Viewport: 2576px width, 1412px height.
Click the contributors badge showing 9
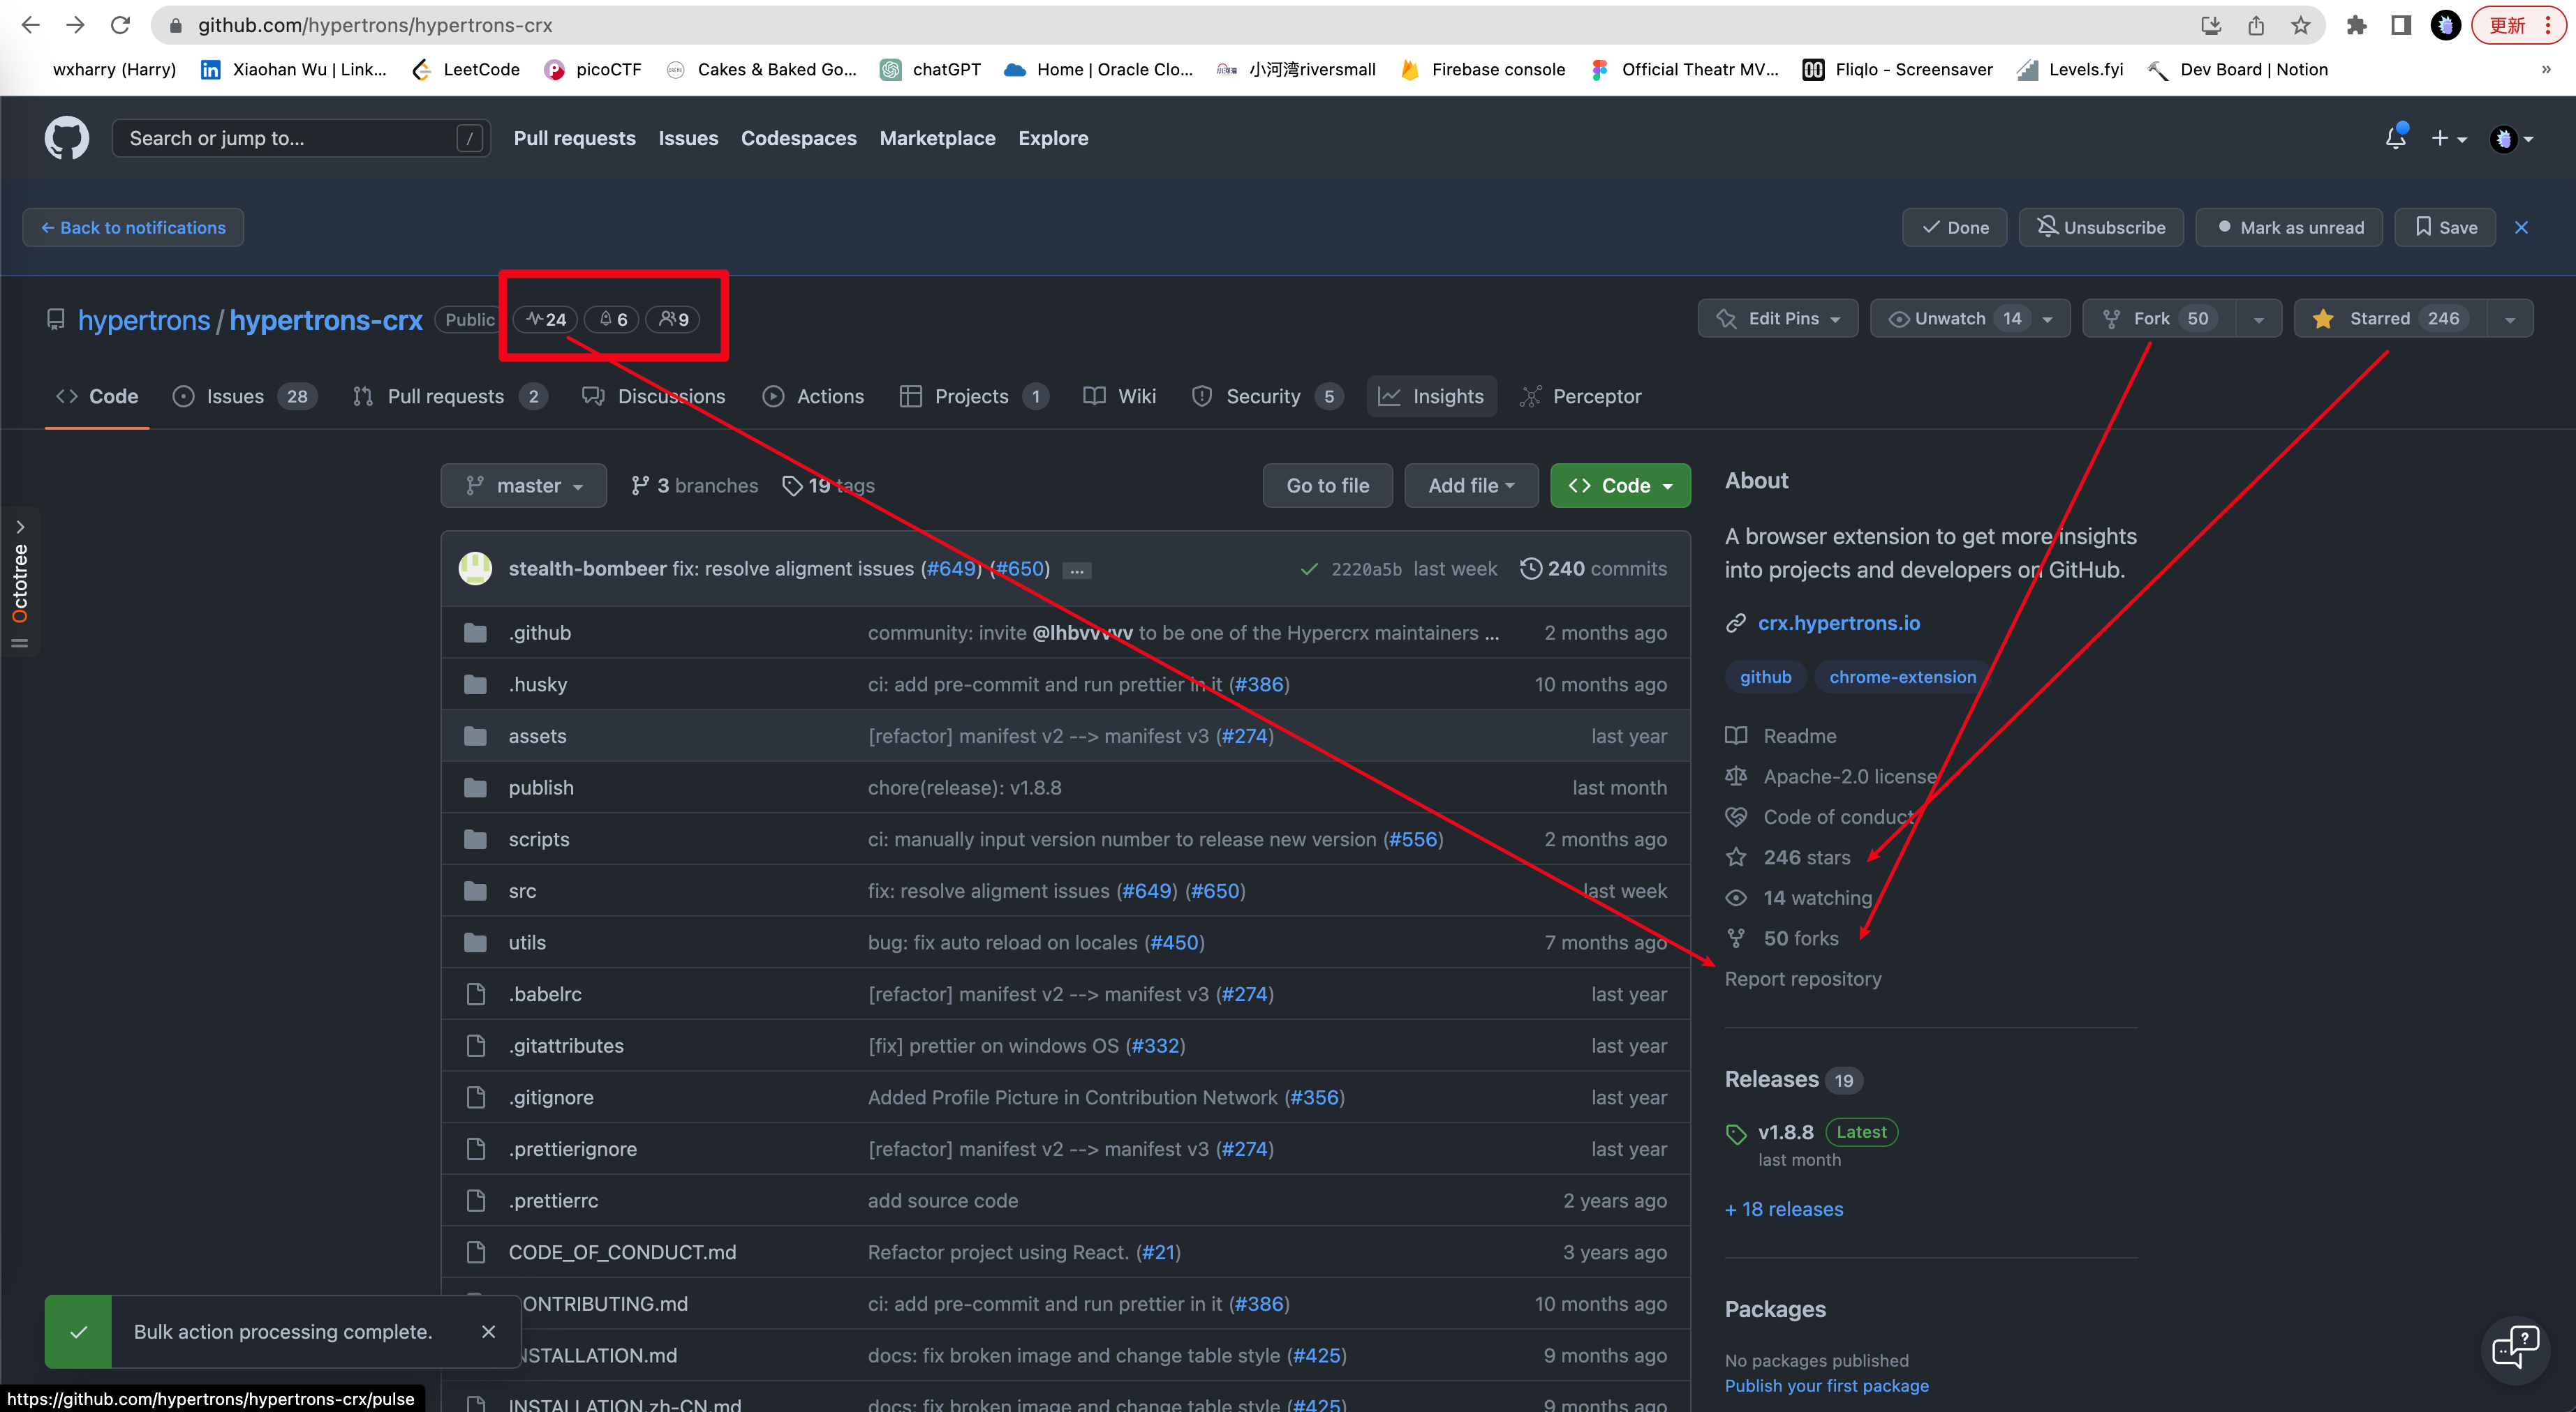[672, 319]
